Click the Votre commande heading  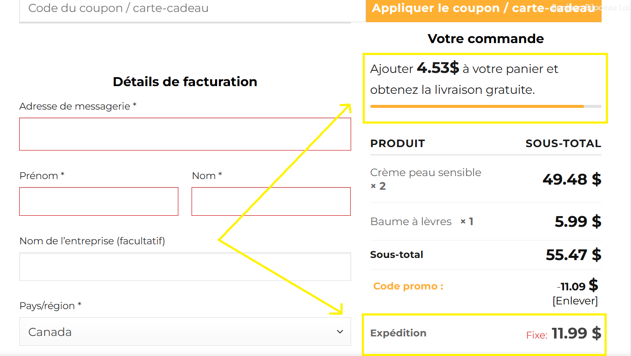(486, 39)
